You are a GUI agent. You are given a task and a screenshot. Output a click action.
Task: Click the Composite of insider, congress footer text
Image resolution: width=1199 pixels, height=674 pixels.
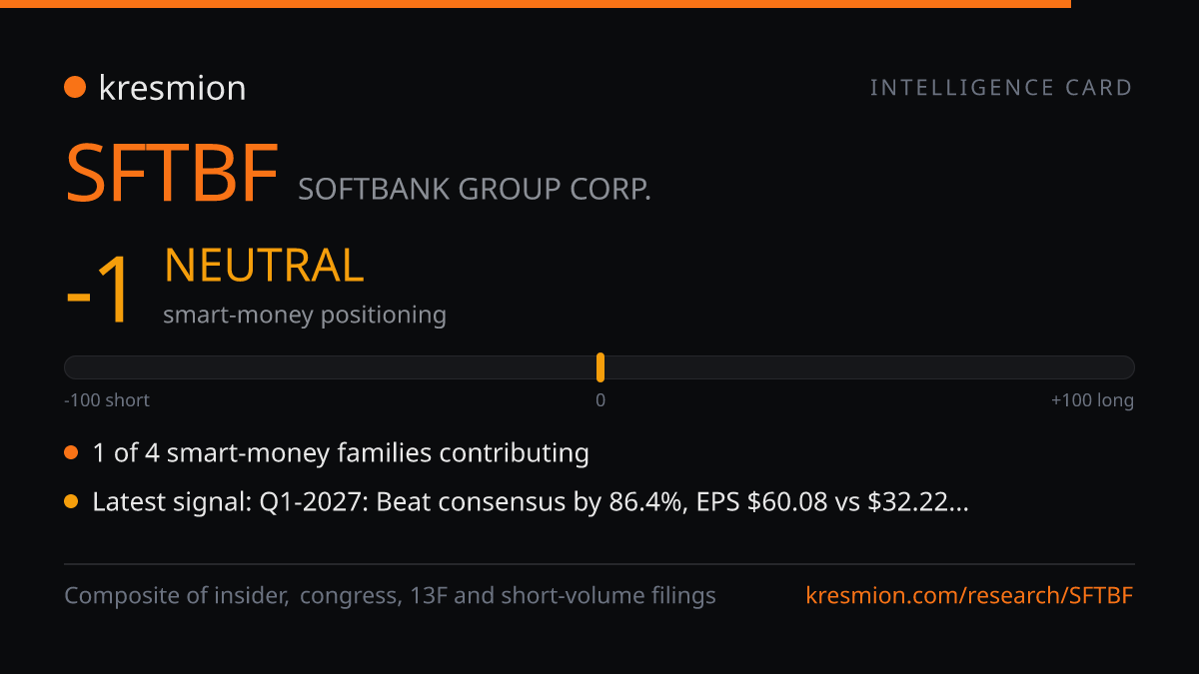(x=390, y=596)
